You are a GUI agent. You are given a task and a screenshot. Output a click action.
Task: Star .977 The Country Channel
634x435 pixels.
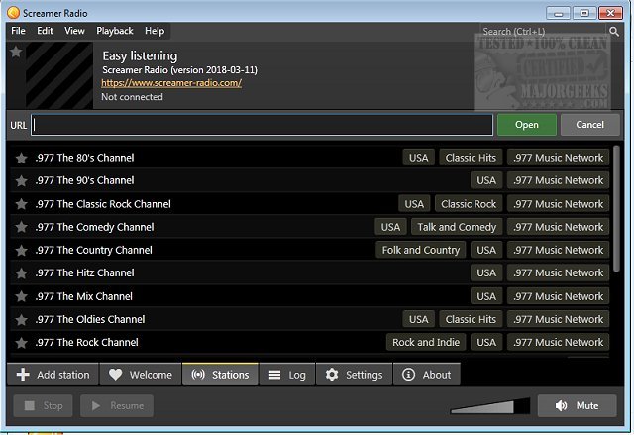click(x=21, y=251)
